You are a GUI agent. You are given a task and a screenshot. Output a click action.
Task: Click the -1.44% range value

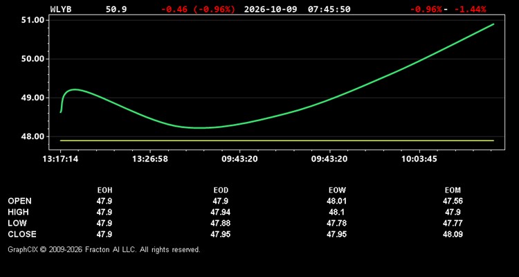pyautogui.click(x=470, y=9)
